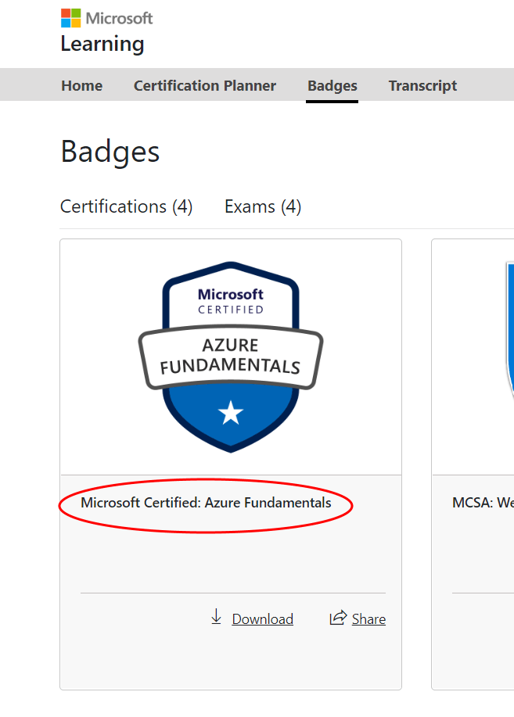The width and height of the screenshot is (514, 717).
Task: Click the Learning site title
Action: [102, 45]
